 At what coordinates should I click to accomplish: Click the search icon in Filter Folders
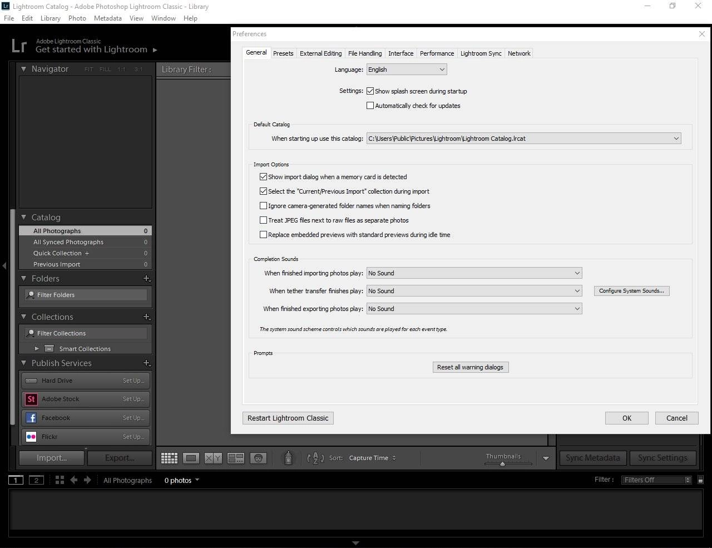pyautogui.click(x=31, y=295)
